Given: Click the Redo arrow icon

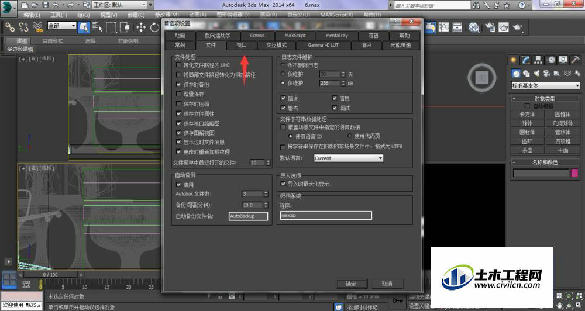Looking at the screenshot, I should coord(70,5).
